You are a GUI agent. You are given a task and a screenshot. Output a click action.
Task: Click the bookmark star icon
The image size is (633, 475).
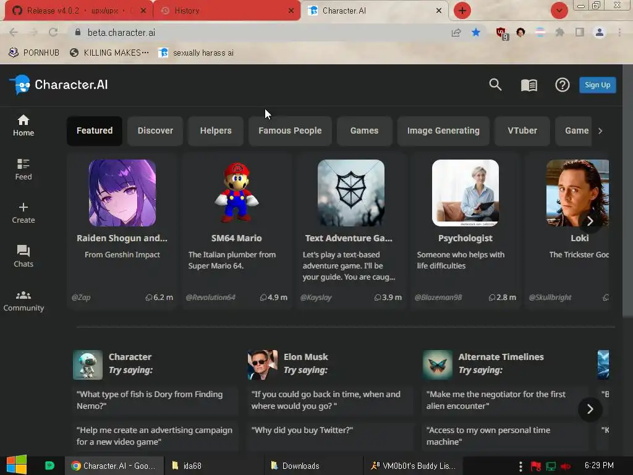(476, 32)
